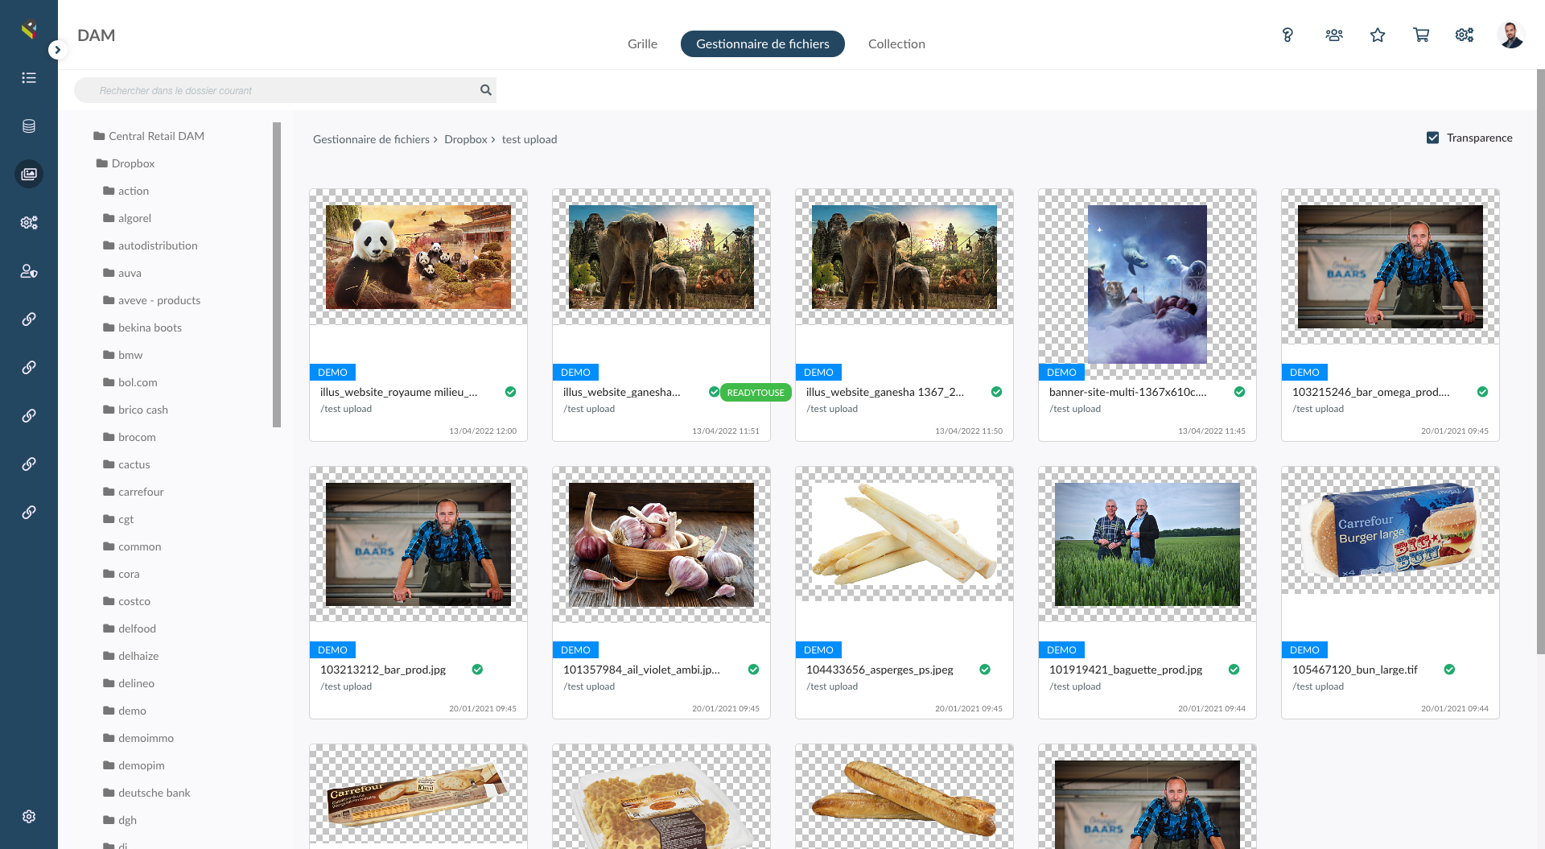Click status checkmark for 101357984_ail_violet_ambi
This screenshot has height=849, width=1545.
tap(753, 670)
